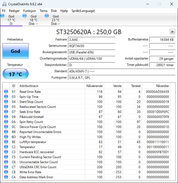
Task: Click status orb for Temperatur attribute C2
Action: pos(6,147)
